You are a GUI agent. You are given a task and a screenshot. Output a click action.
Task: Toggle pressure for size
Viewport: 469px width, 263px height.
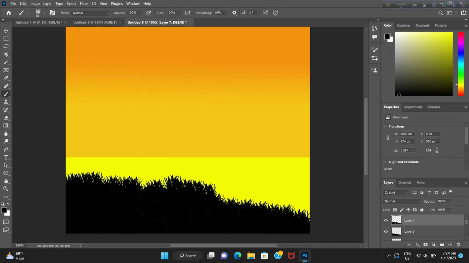click(265, 13)
